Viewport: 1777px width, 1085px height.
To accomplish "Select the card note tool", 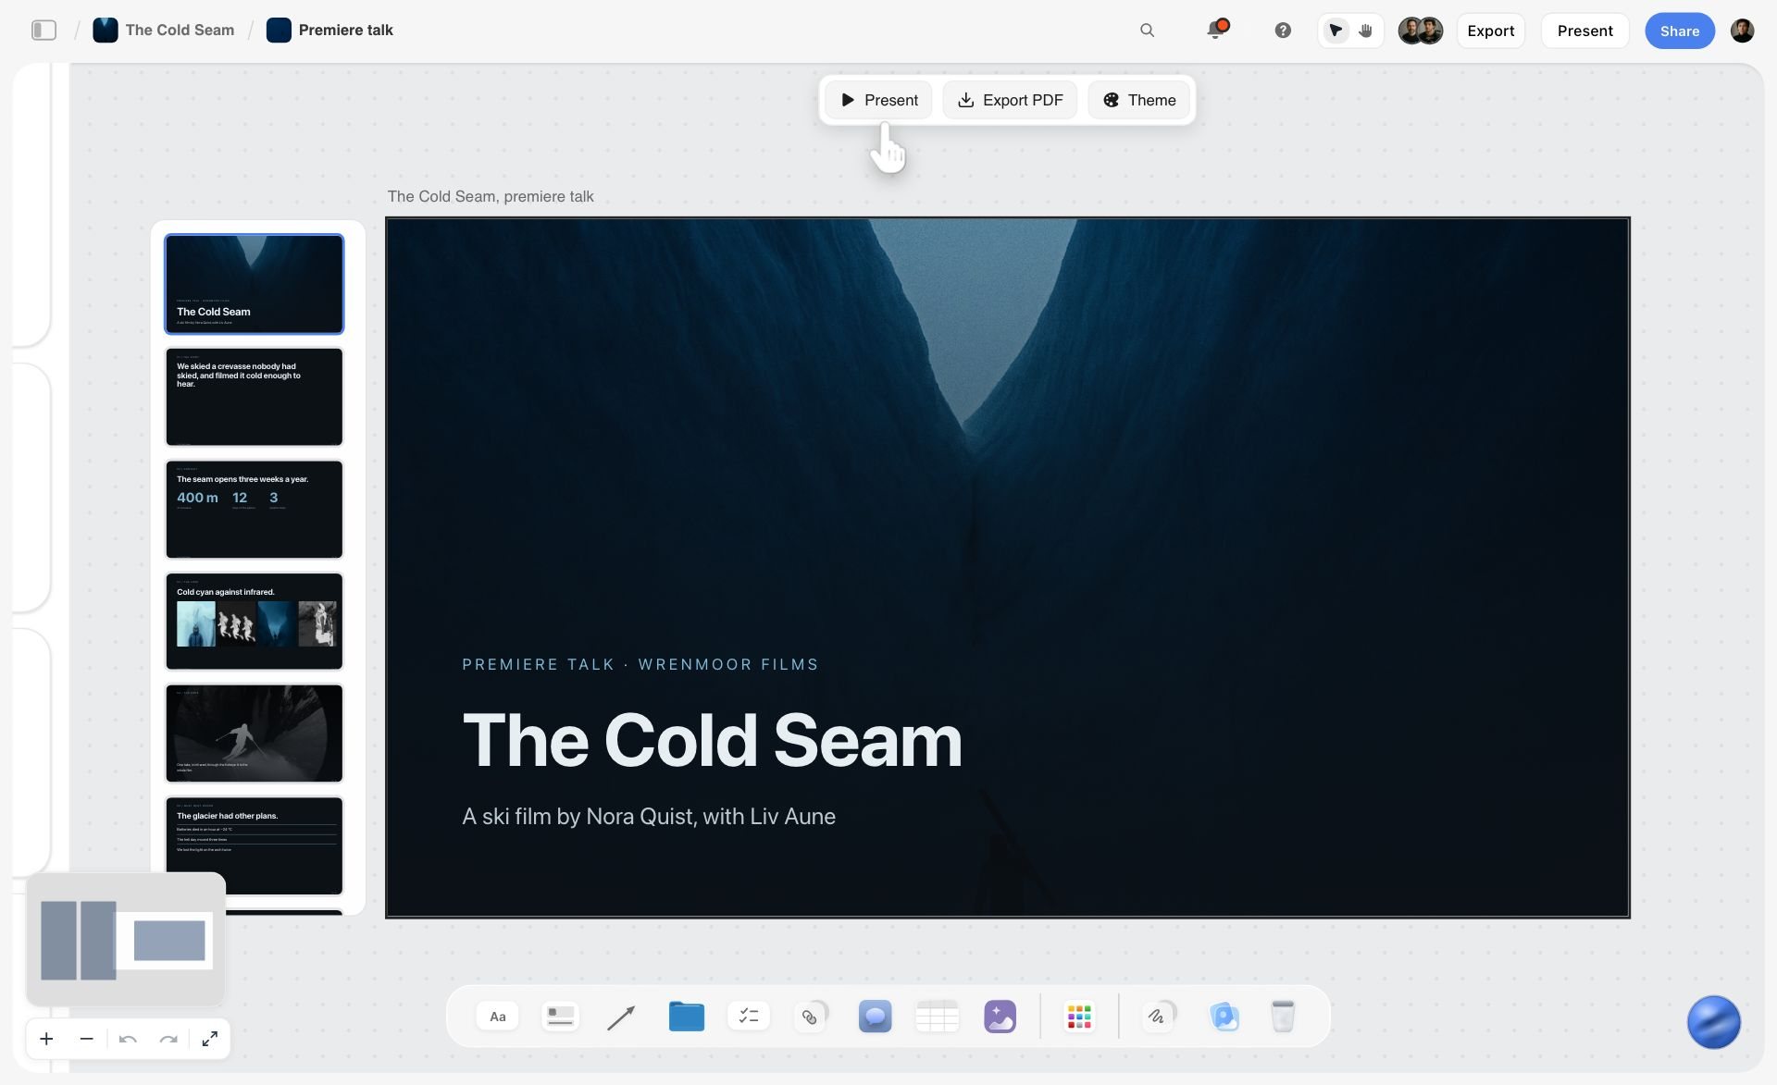I will tap(560, 1017).
